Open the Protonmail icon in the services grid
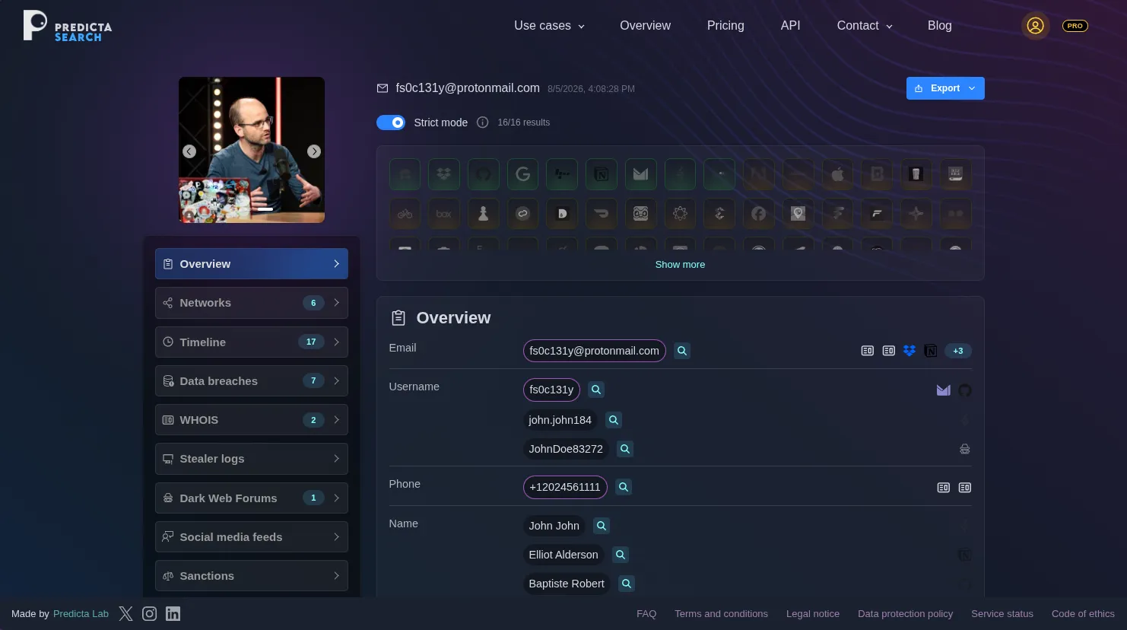The height and width of the screenshot is (630, 1127). click(x=641, y=174)
